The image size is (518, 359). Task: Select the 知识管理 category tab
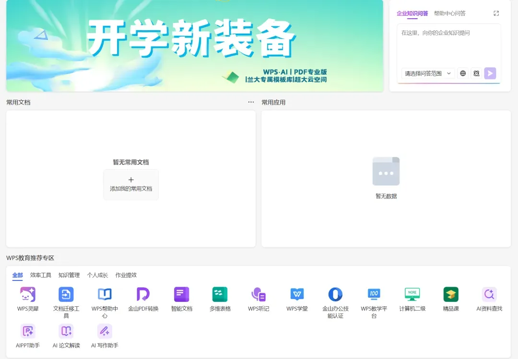pyautogui.click(x=69, y=275)
